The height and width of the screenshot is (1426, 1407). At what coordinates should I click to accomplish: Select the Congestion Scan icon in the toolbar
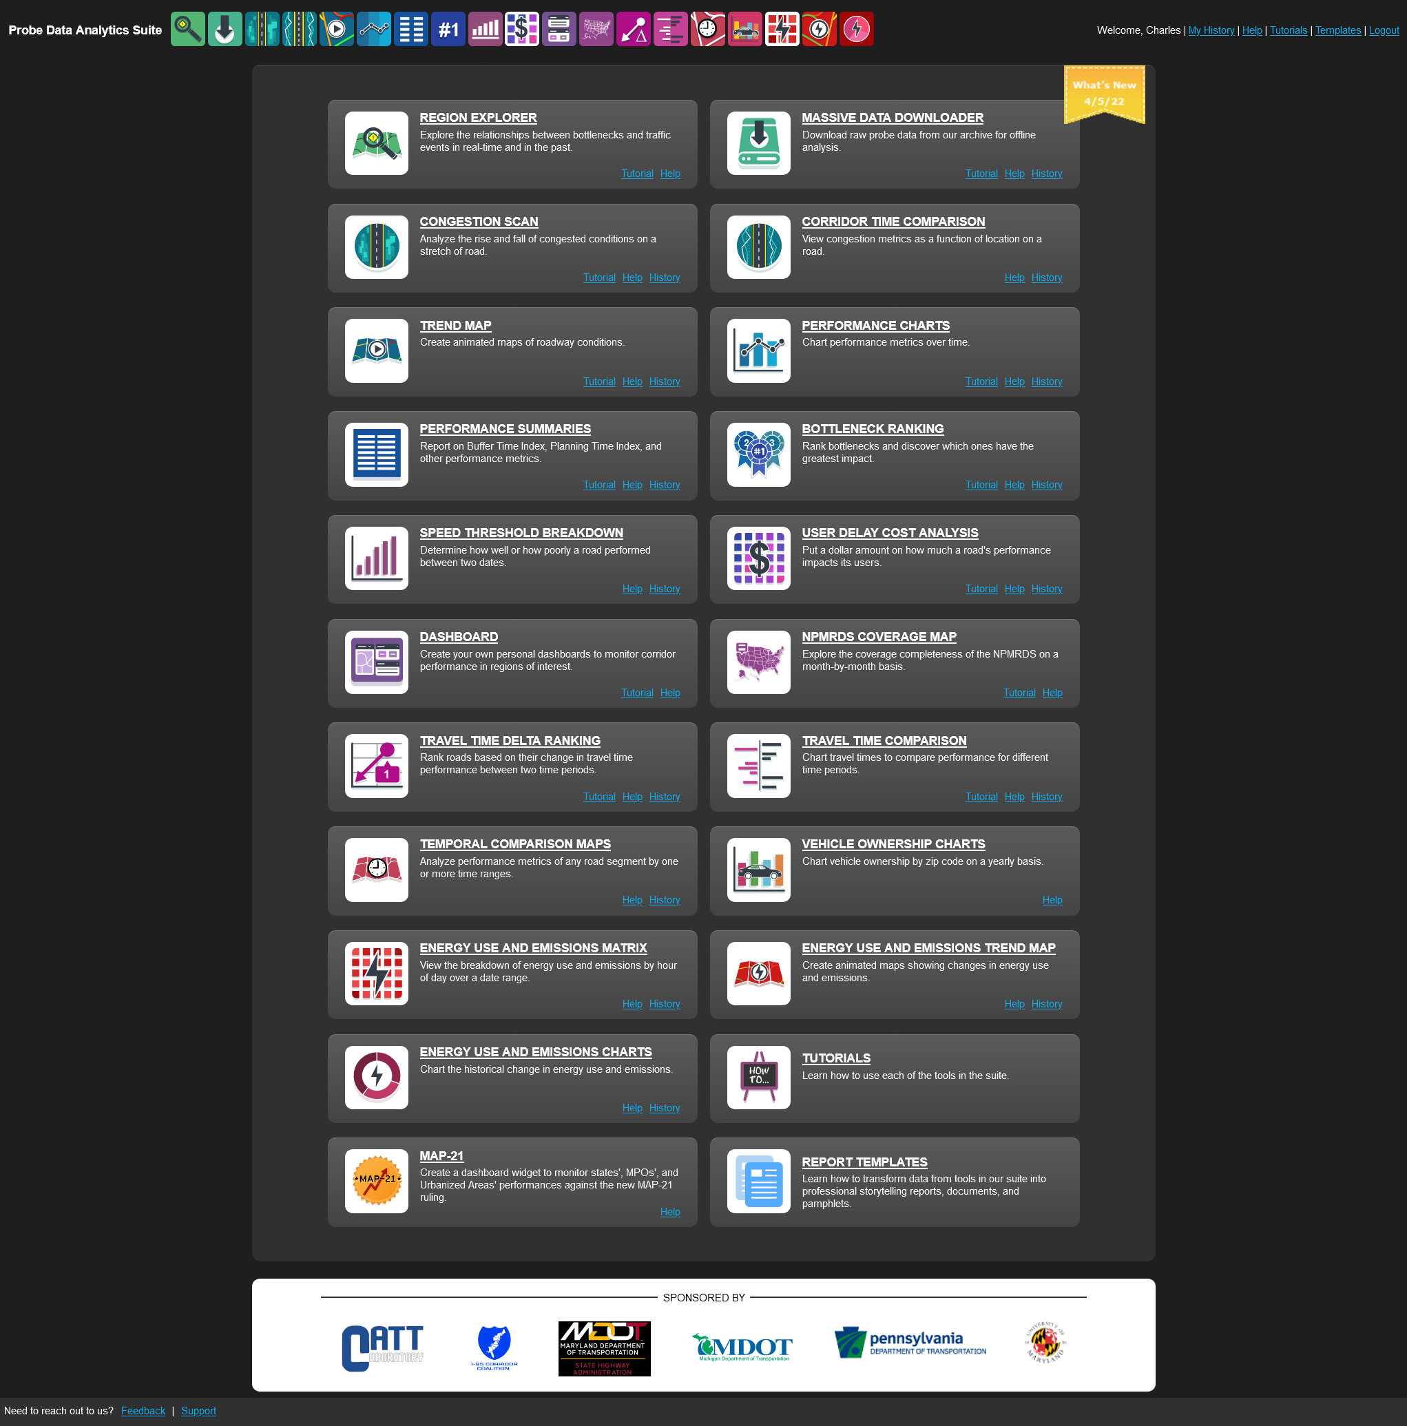point(263,29)
